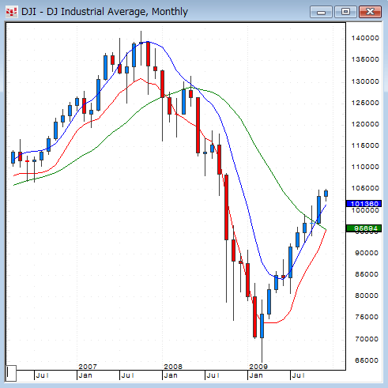The image size is (388, 388).
Task: Click the 125000 price axis label
Action: (365, 103)
